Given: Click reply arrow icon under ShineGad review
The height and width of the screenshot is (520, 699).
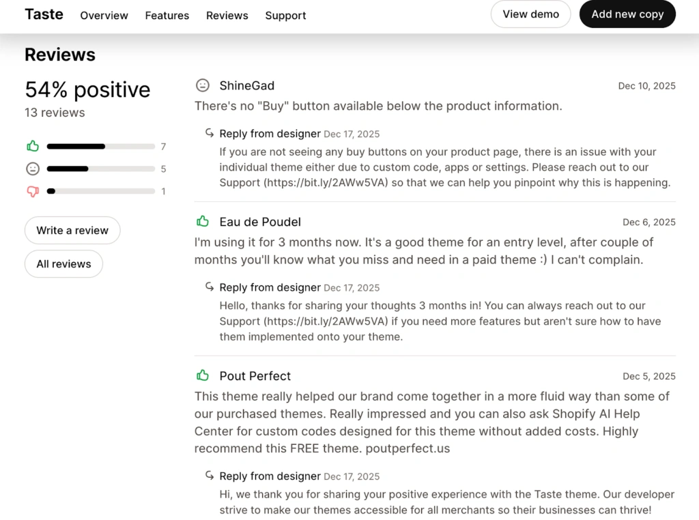Looking at the screenshot, I should 210,133.
